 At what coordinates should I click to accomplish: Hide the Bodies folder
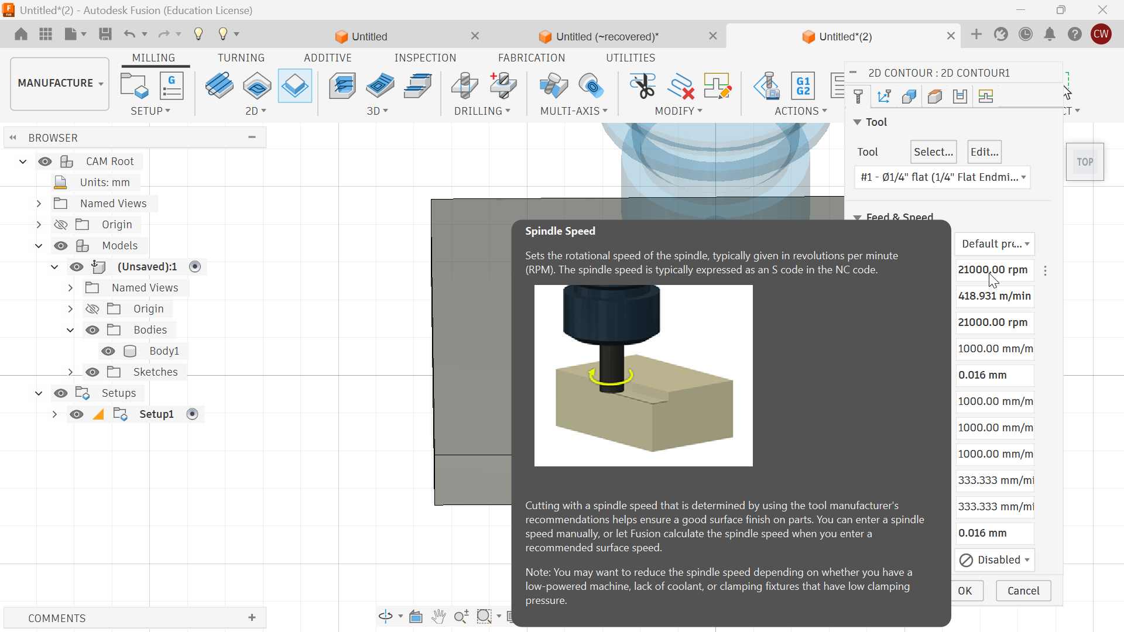[x=92, y=330]
